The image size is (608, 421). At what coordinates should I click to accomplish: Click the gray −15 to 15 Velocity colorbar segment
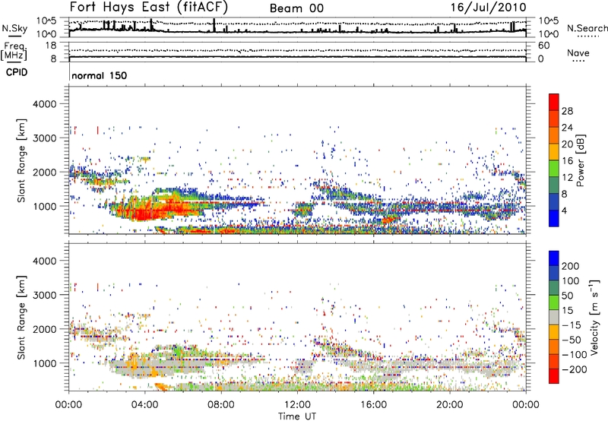(x=554, y=318)
